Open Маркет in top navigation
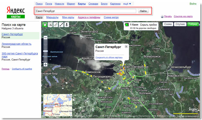202x120 pixels. tap(71, 4)
